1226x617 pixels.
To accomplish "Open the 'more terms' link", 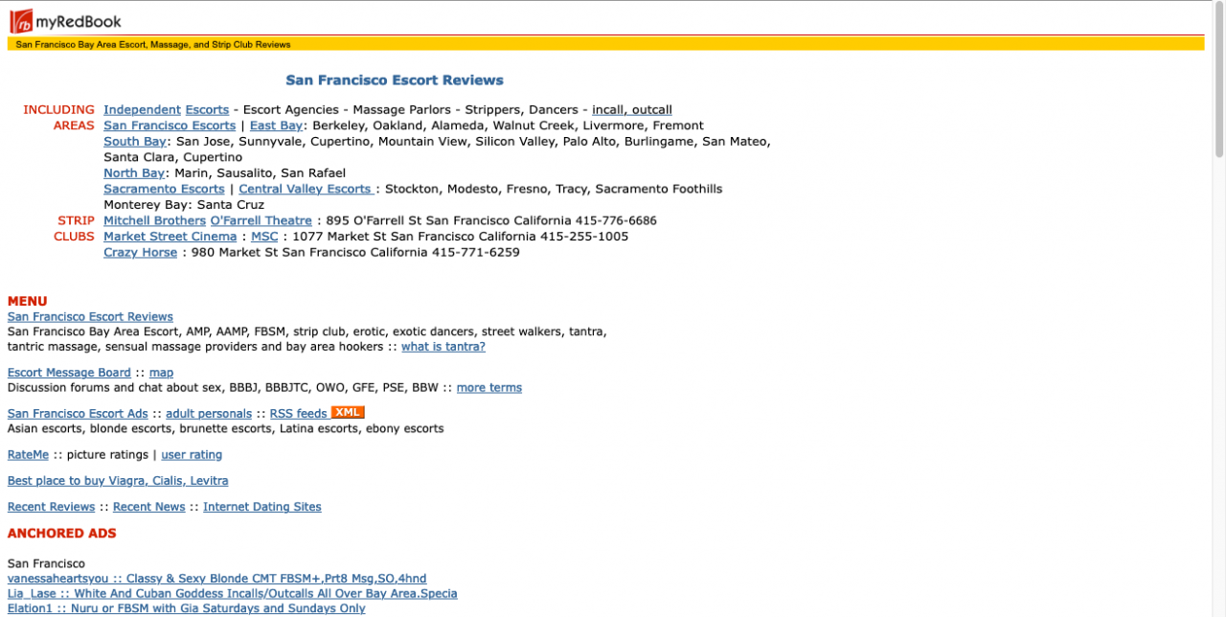I will (488, 388).
